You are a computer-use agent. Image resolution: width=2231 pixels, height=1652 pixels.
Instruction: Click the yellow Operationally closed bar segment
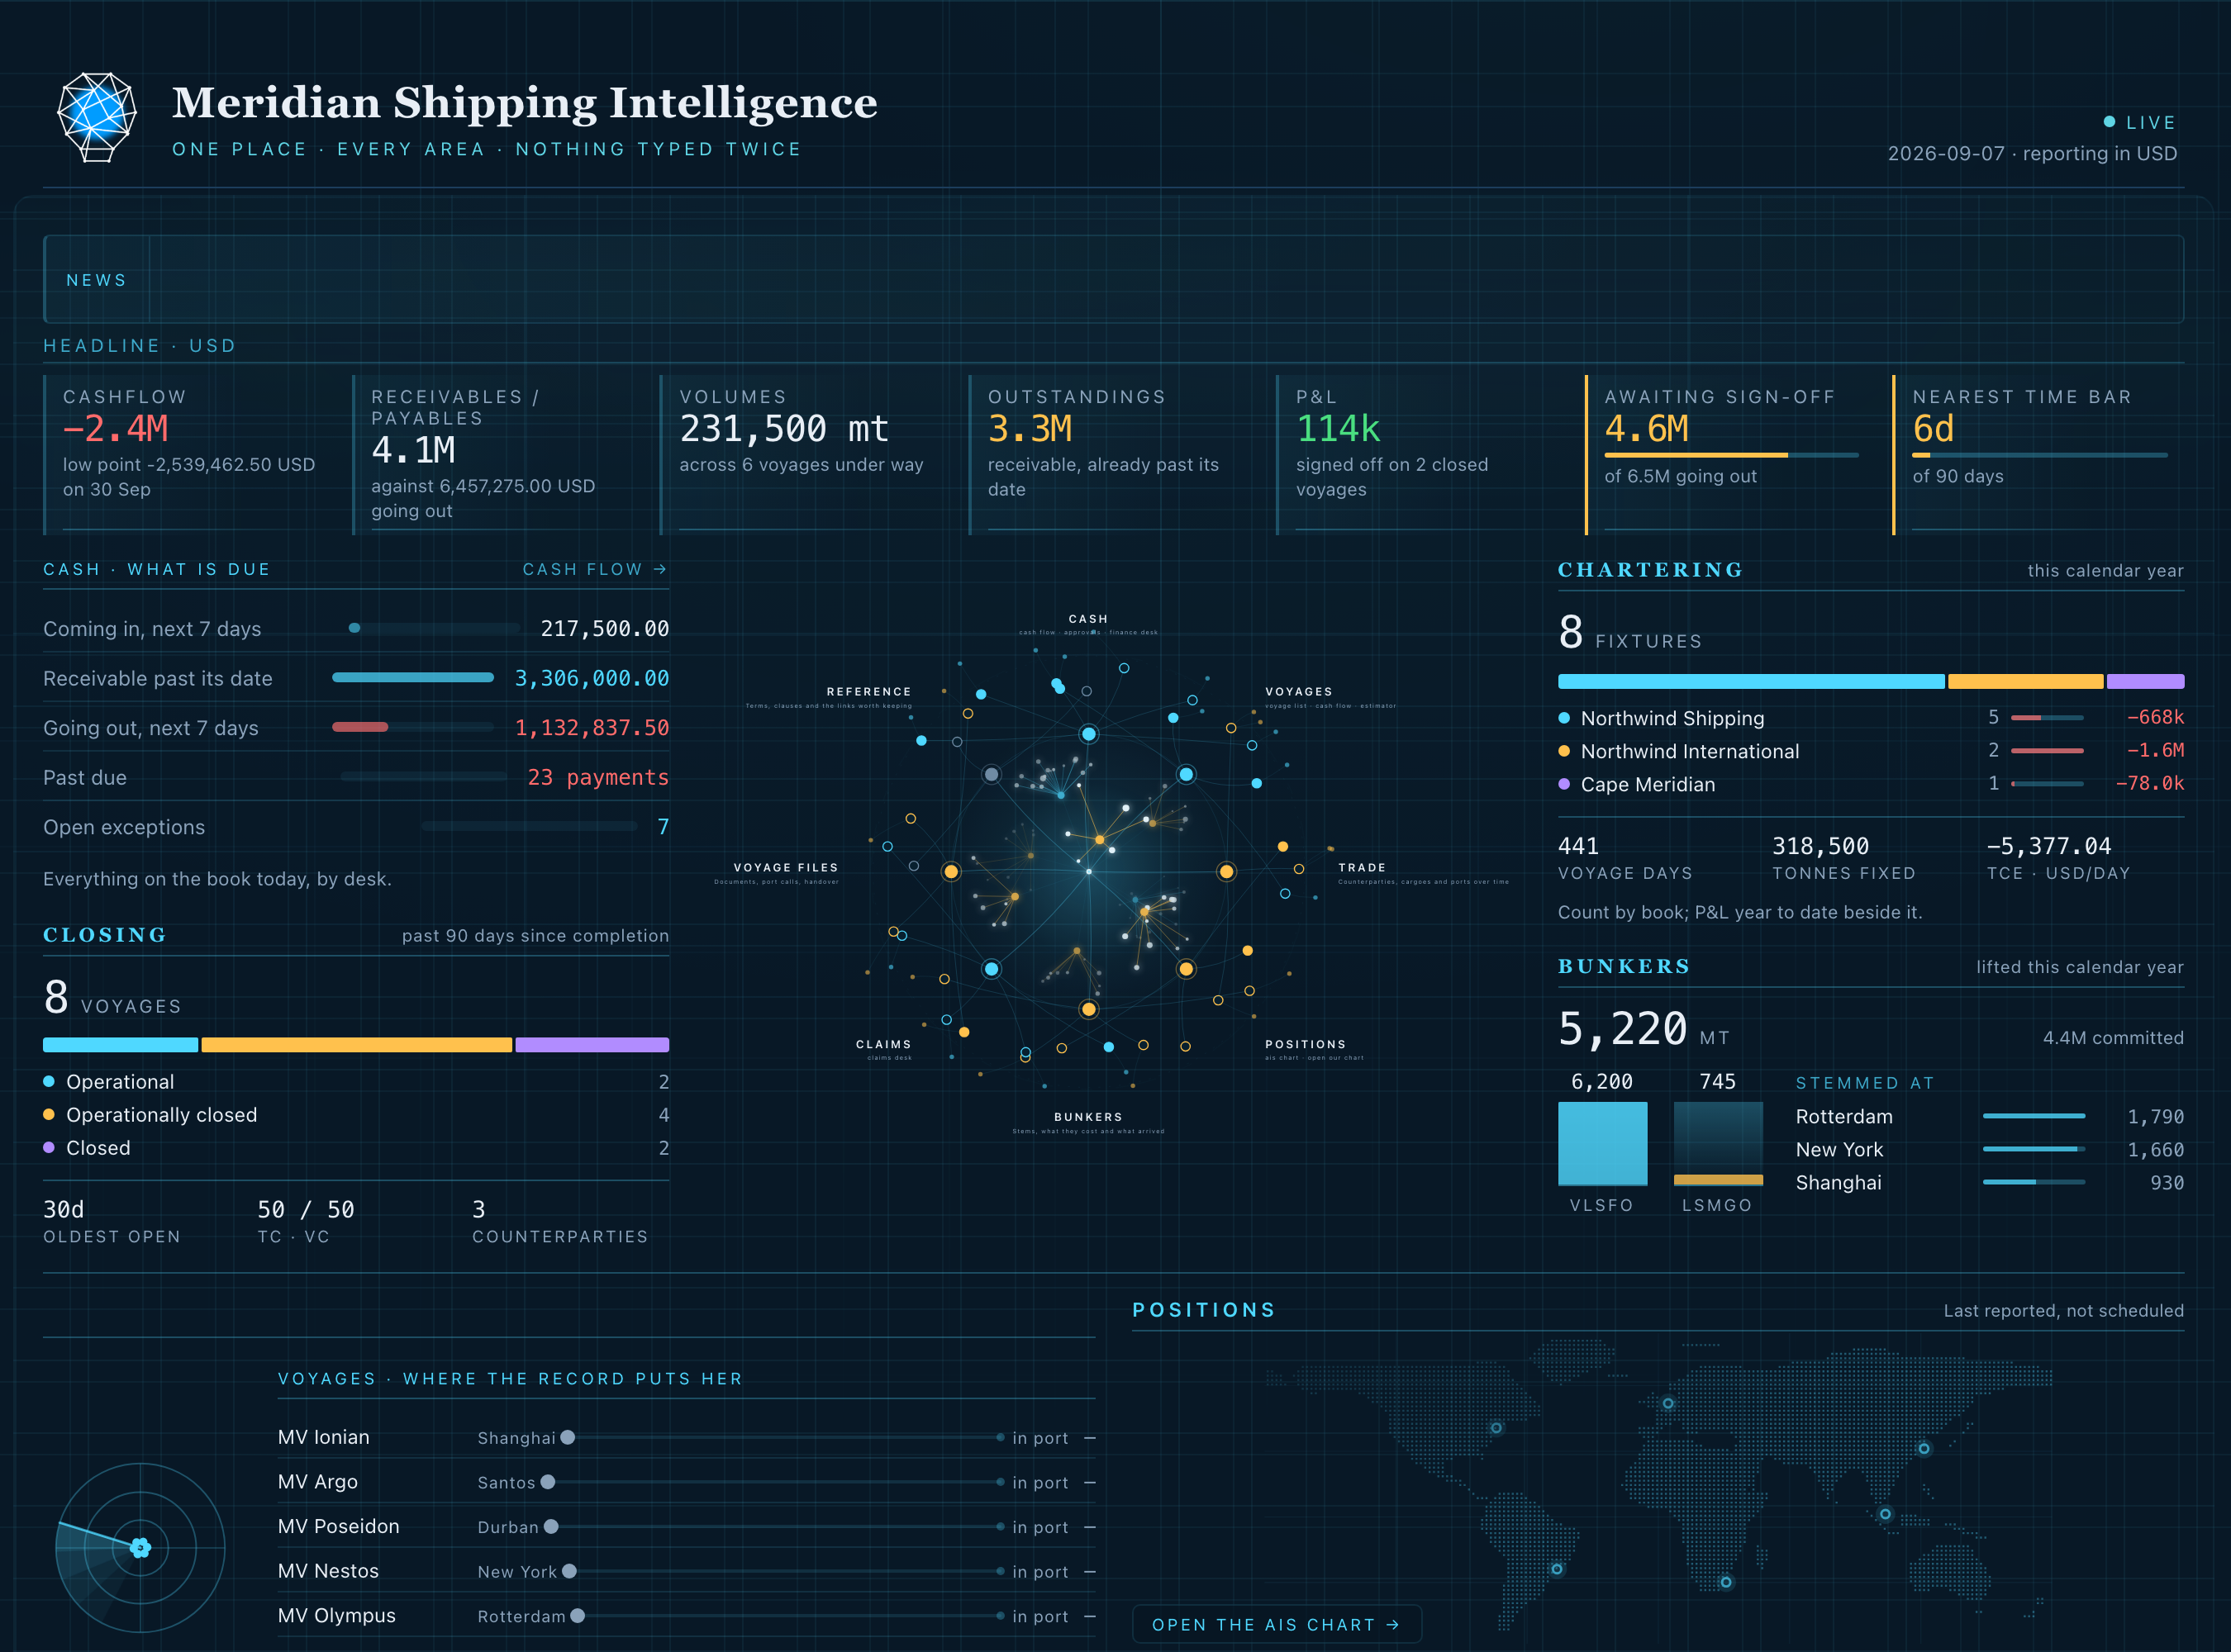[356, 1045]
